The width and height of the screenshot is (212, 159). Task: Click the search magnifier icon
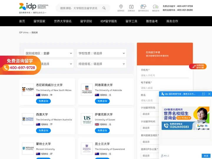[x=104, y=8]
